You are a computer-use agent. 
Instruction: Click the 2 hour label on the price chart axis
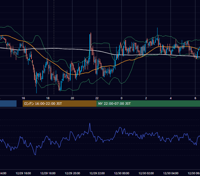pyautogui.click(x=146, y=98)
